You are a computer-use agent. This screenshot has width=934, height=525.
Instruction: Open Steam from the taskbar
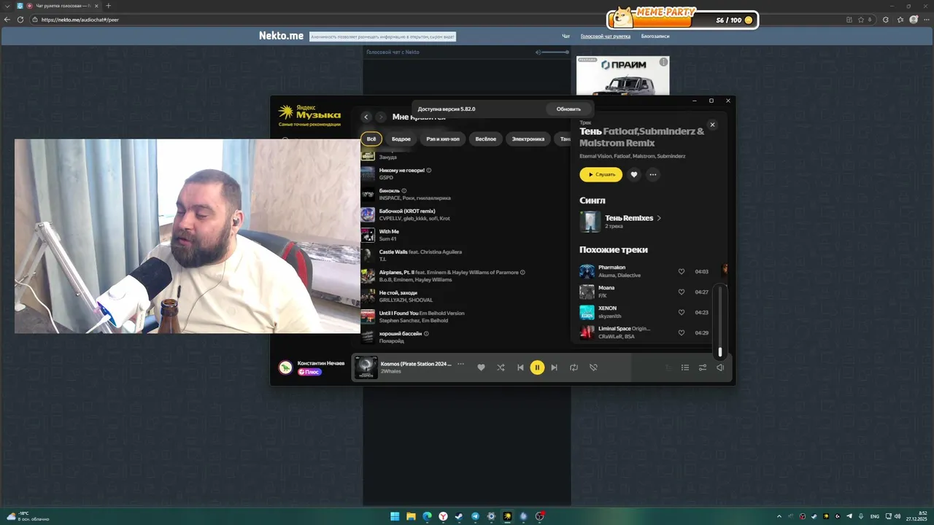459,516
